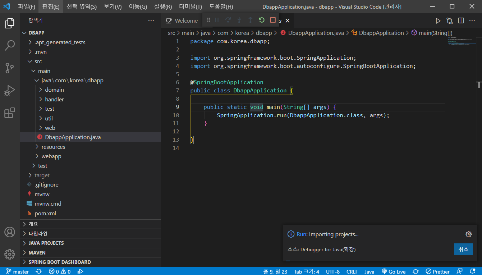The height and width of the screenshot is (275, 482).
Task: Expand the handler folder
Action: click(91, 99)
